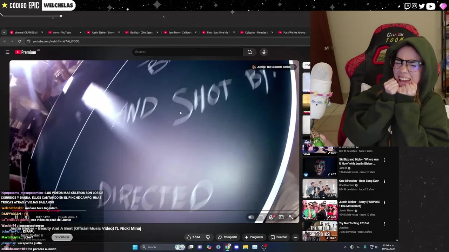This screenshot has width=449, height=252.
Task: Open options for Justin Bieber Sorry PURPOSE video
Action: 384,202
